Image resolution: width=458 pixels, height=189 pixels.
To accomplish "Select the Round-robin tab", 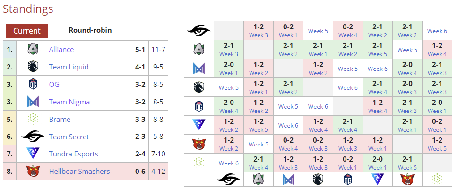I will tap(90, 30).
